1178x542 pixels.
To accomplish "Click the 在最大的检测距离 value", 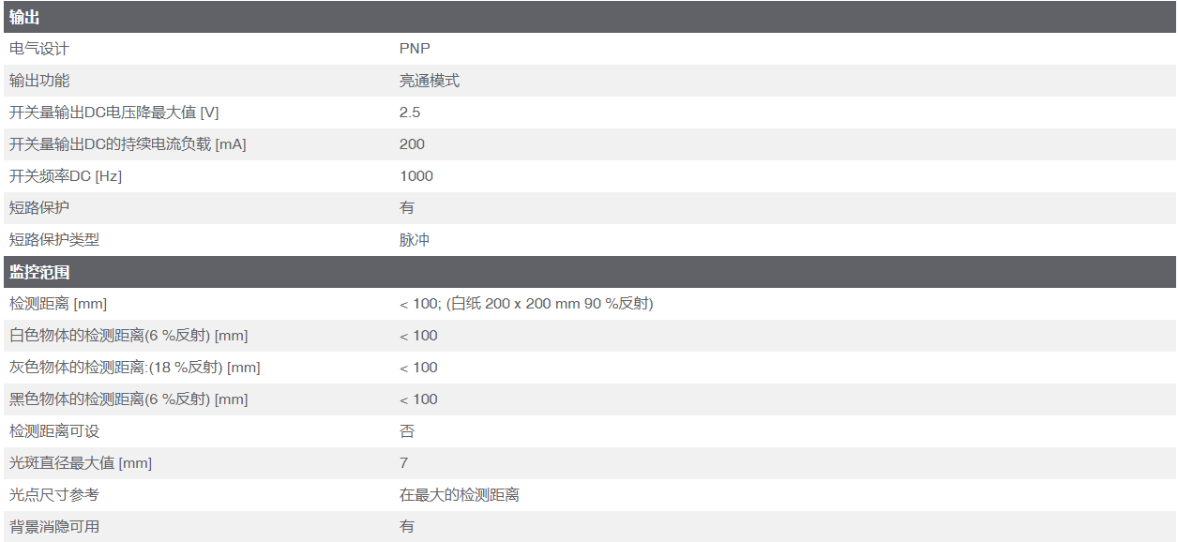I will pos(460,495).
